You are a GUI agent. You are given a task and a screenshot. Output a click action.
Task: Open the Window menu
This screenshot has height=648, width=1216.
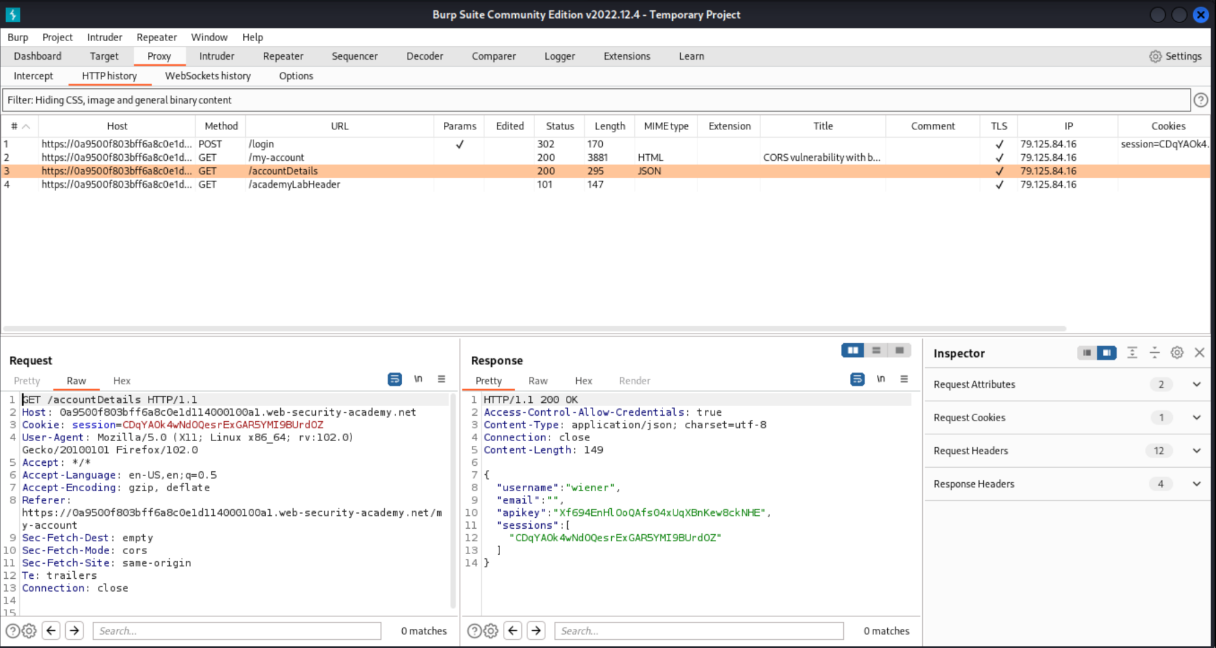(209, 37)
